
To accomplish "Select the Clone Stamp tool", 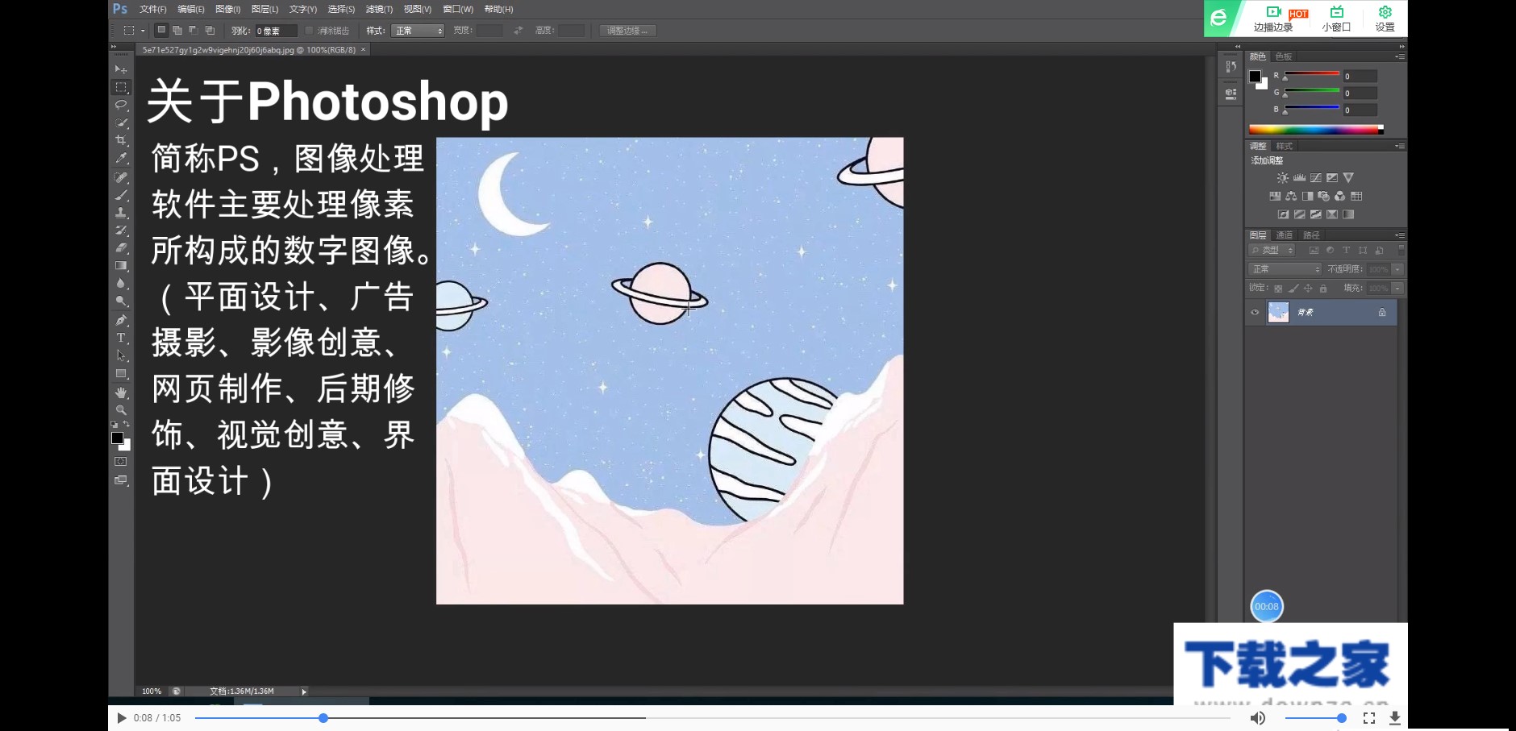I will tap(121, 213).
